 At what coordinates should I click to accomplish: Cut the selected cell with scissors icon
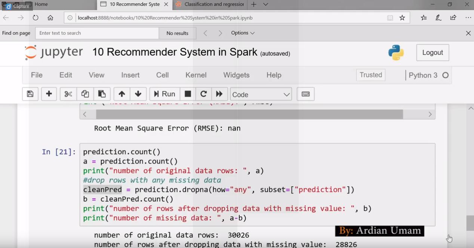tap(68, 94)
